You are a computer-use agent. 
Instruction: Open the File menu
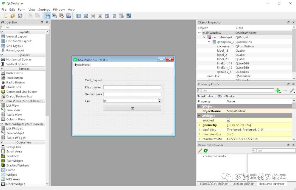point(4,9)
